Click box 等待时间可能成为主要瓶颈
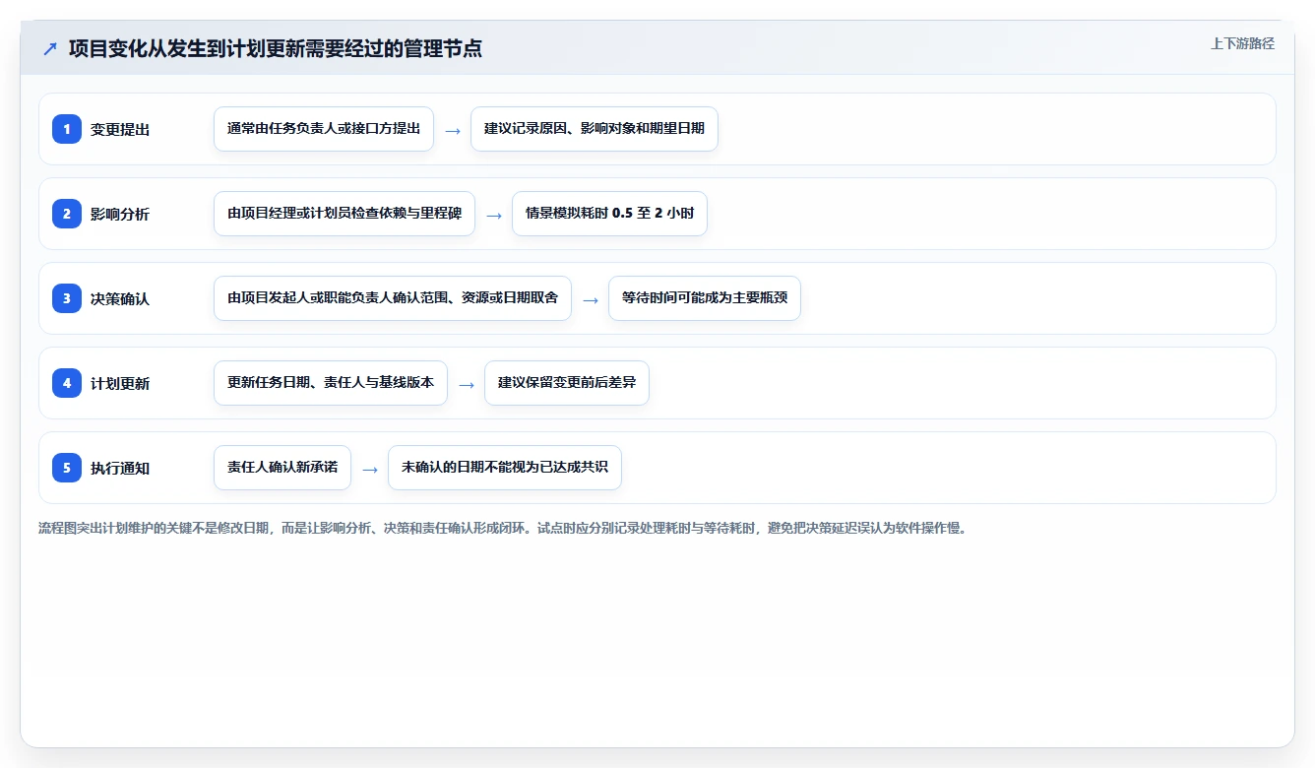 705,298
